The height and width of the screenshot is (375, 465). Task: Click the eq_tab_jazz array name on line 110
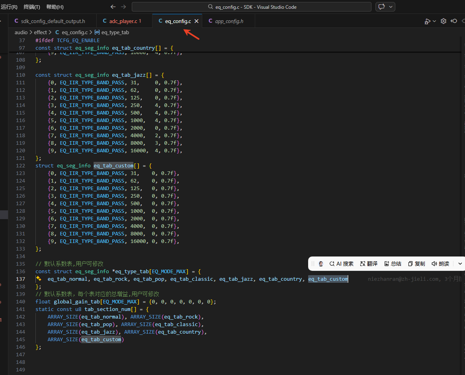pos(129,75)
